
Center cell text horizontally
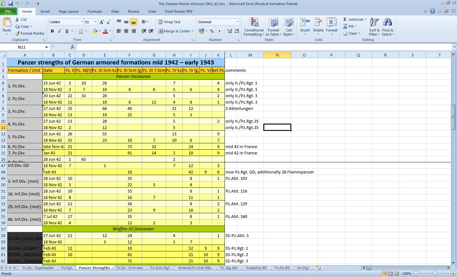click(126, 31)
